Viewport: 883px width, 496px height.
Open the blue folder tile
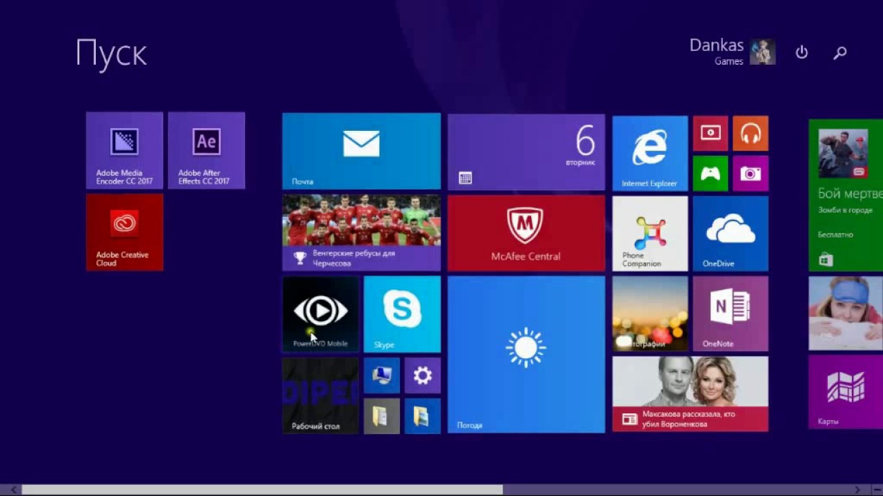pos(422,415)
